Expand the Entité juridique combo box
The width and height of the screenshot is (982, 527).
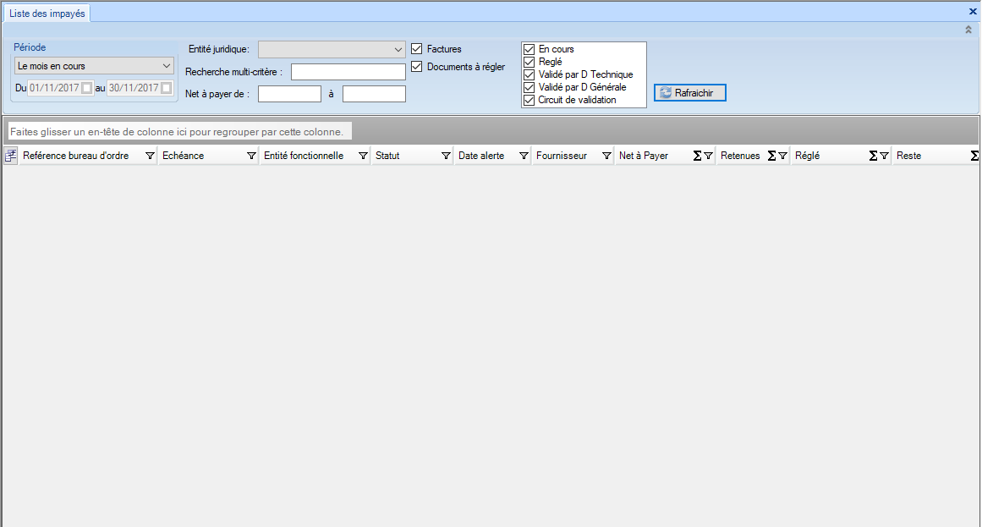(x=398, y=50)
